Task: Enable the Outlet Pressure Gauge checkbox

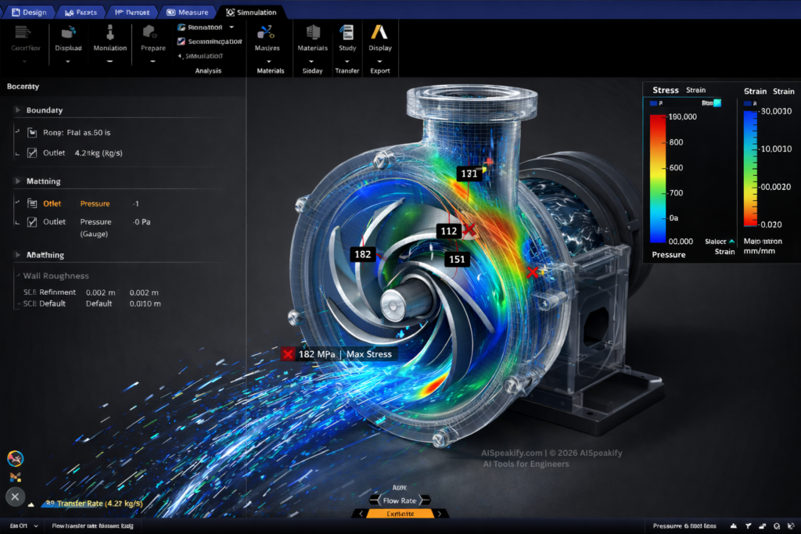Action: tap(33, 221)
